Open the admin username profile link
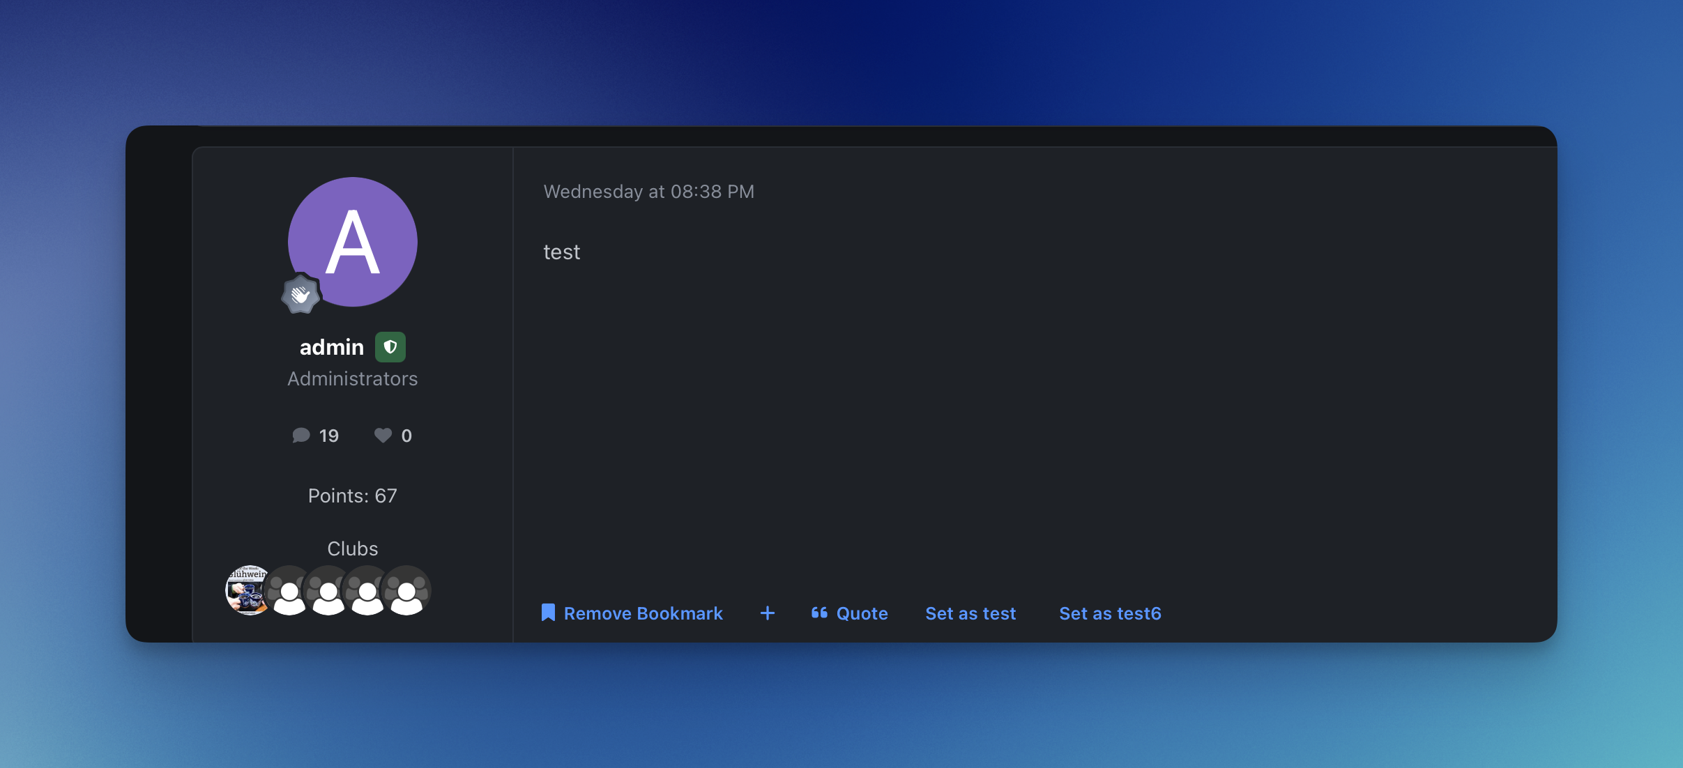 [331, 347]
